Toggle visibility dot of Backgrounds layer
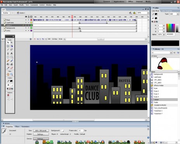Image resolution: width=180 pixels, height=144 pixels. point(26,28)
